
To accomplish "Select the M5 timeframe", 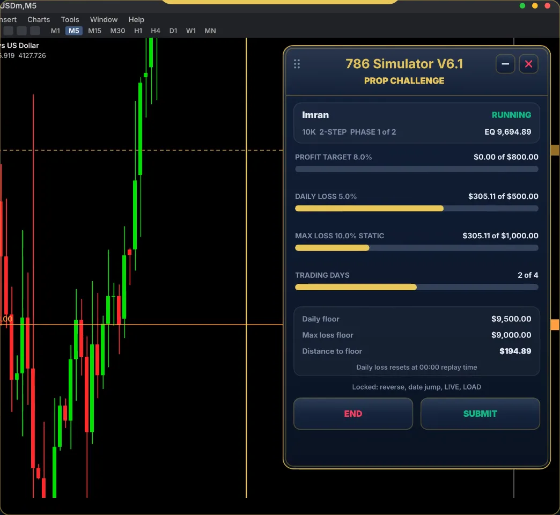I will pos(74,31).
